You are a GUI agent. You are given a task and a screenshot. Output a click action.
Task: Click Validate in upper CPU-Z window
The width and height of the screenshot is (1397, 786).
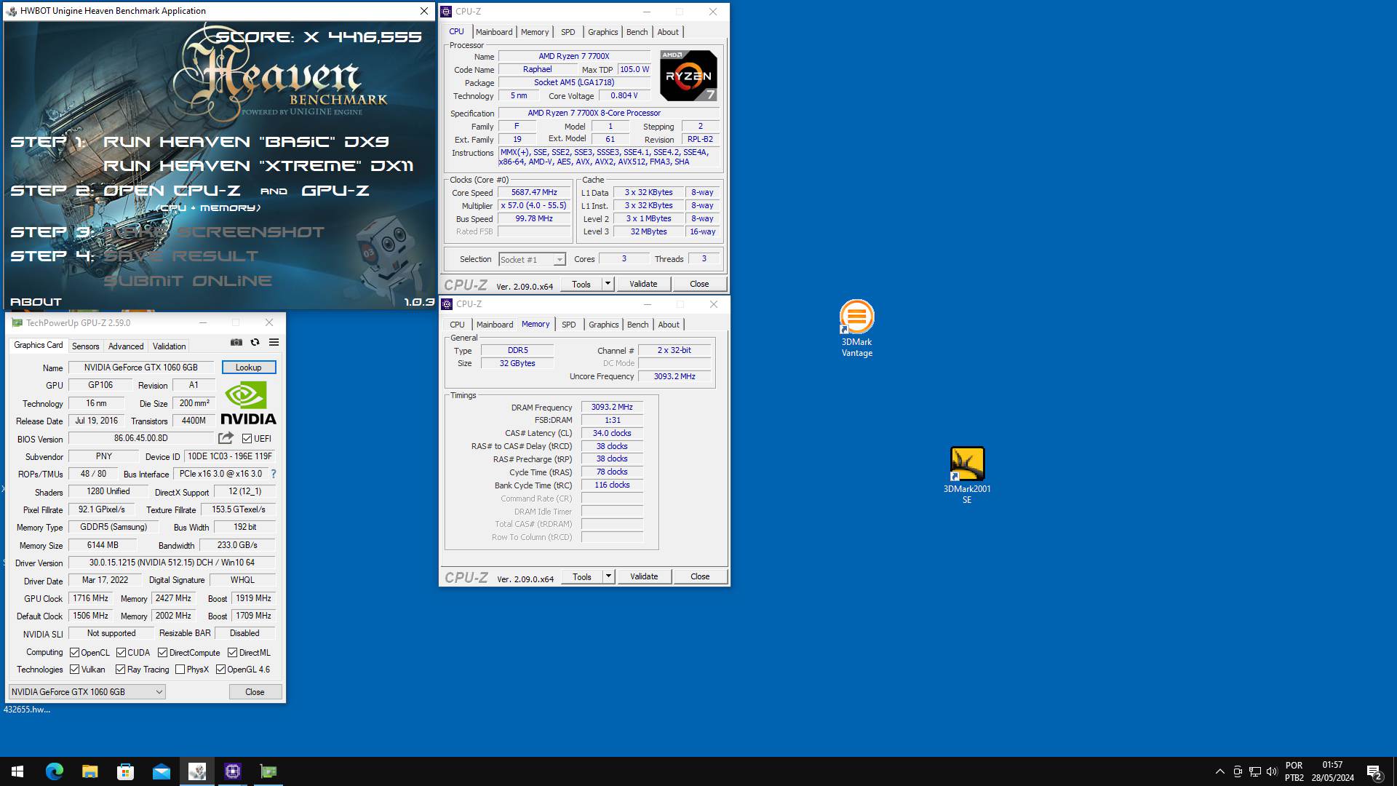tap(643, 284)
